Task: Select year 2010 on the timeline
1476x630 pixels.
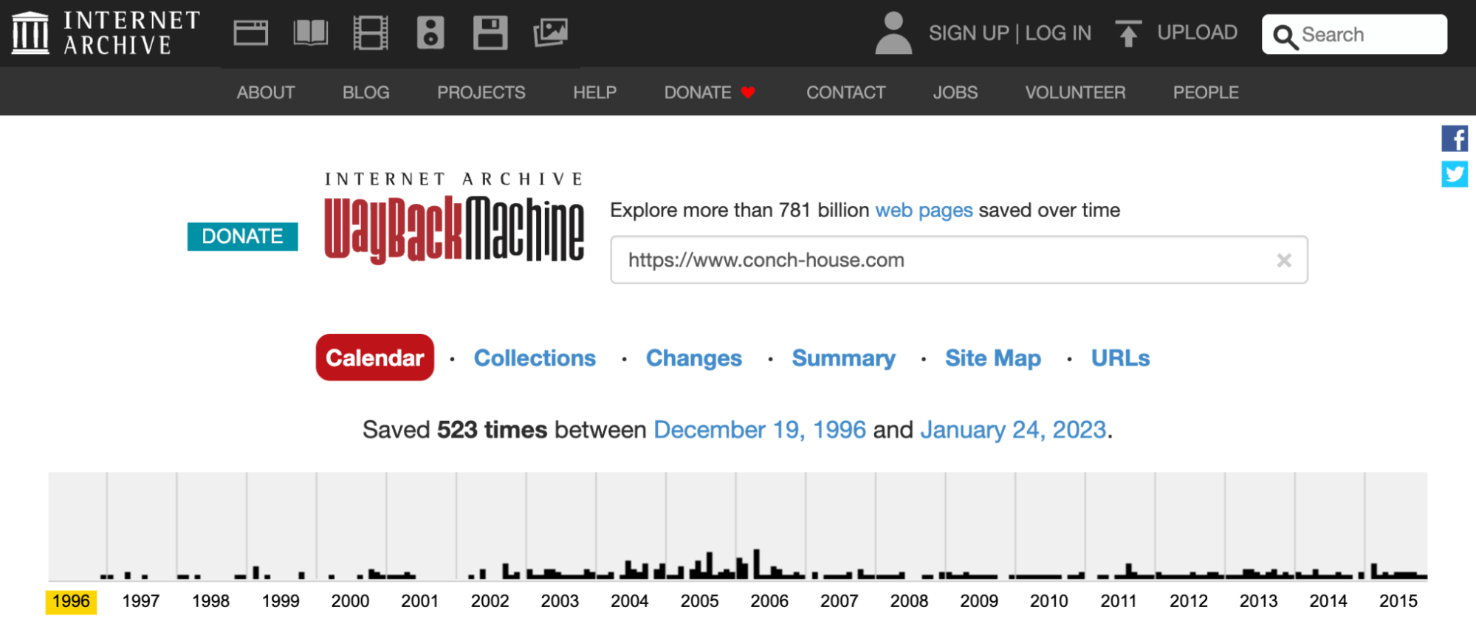Action: (1049, 601)
